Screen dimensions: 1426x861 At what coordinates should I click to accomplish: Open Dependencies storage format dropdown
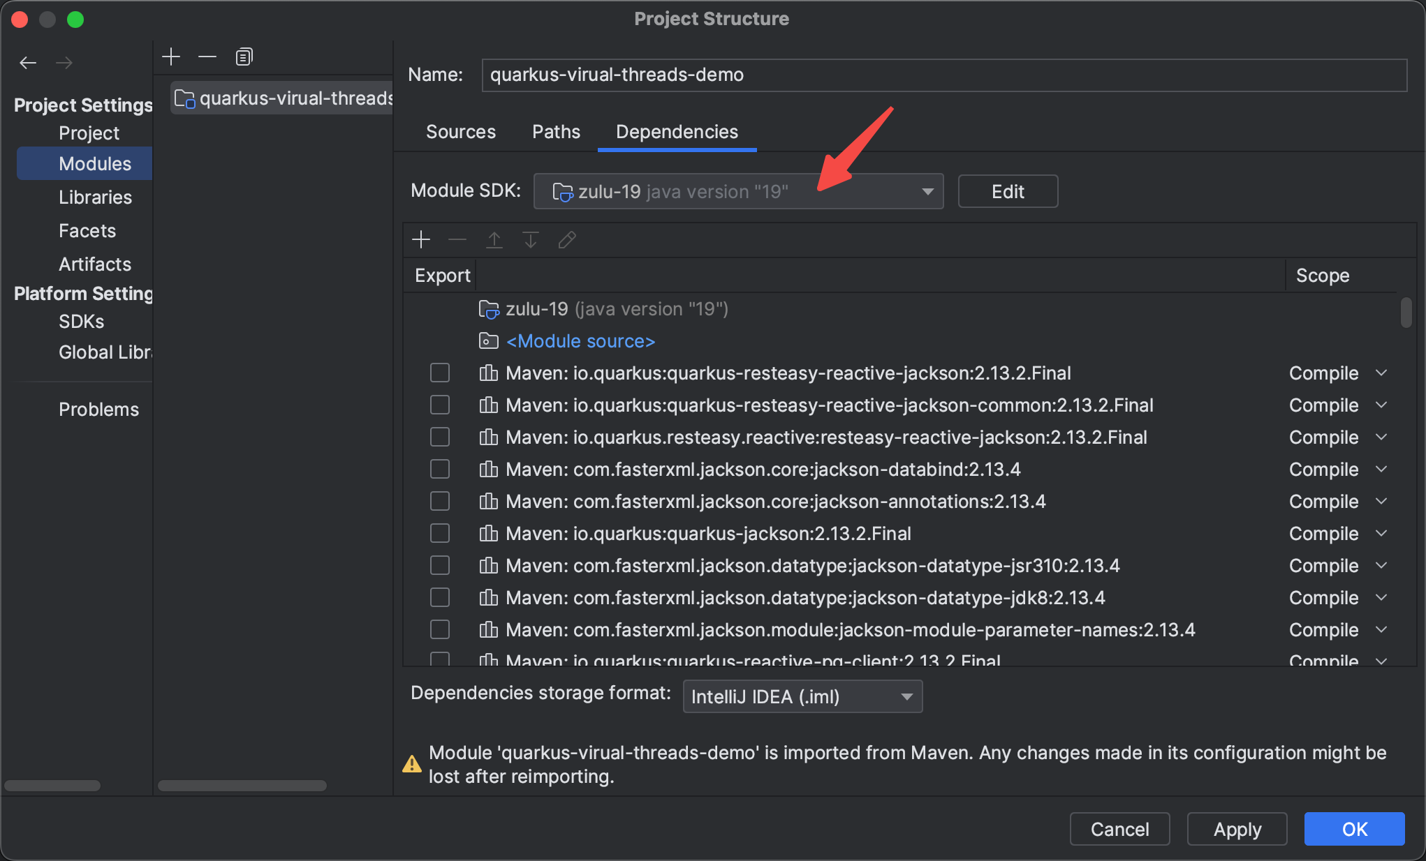802,696
